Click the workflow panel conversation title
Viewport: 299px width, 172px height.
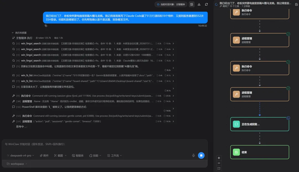coord(255,3)
